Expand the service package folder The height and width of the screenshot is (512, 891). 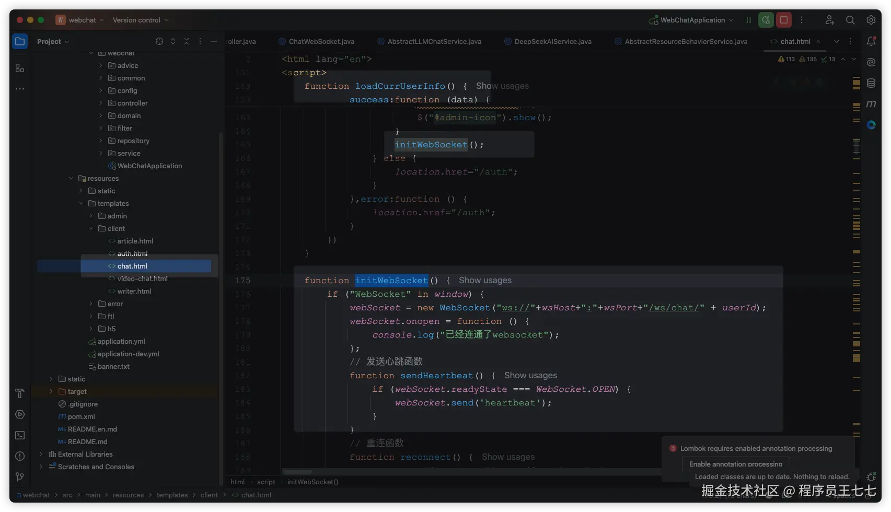pos(101,154)
